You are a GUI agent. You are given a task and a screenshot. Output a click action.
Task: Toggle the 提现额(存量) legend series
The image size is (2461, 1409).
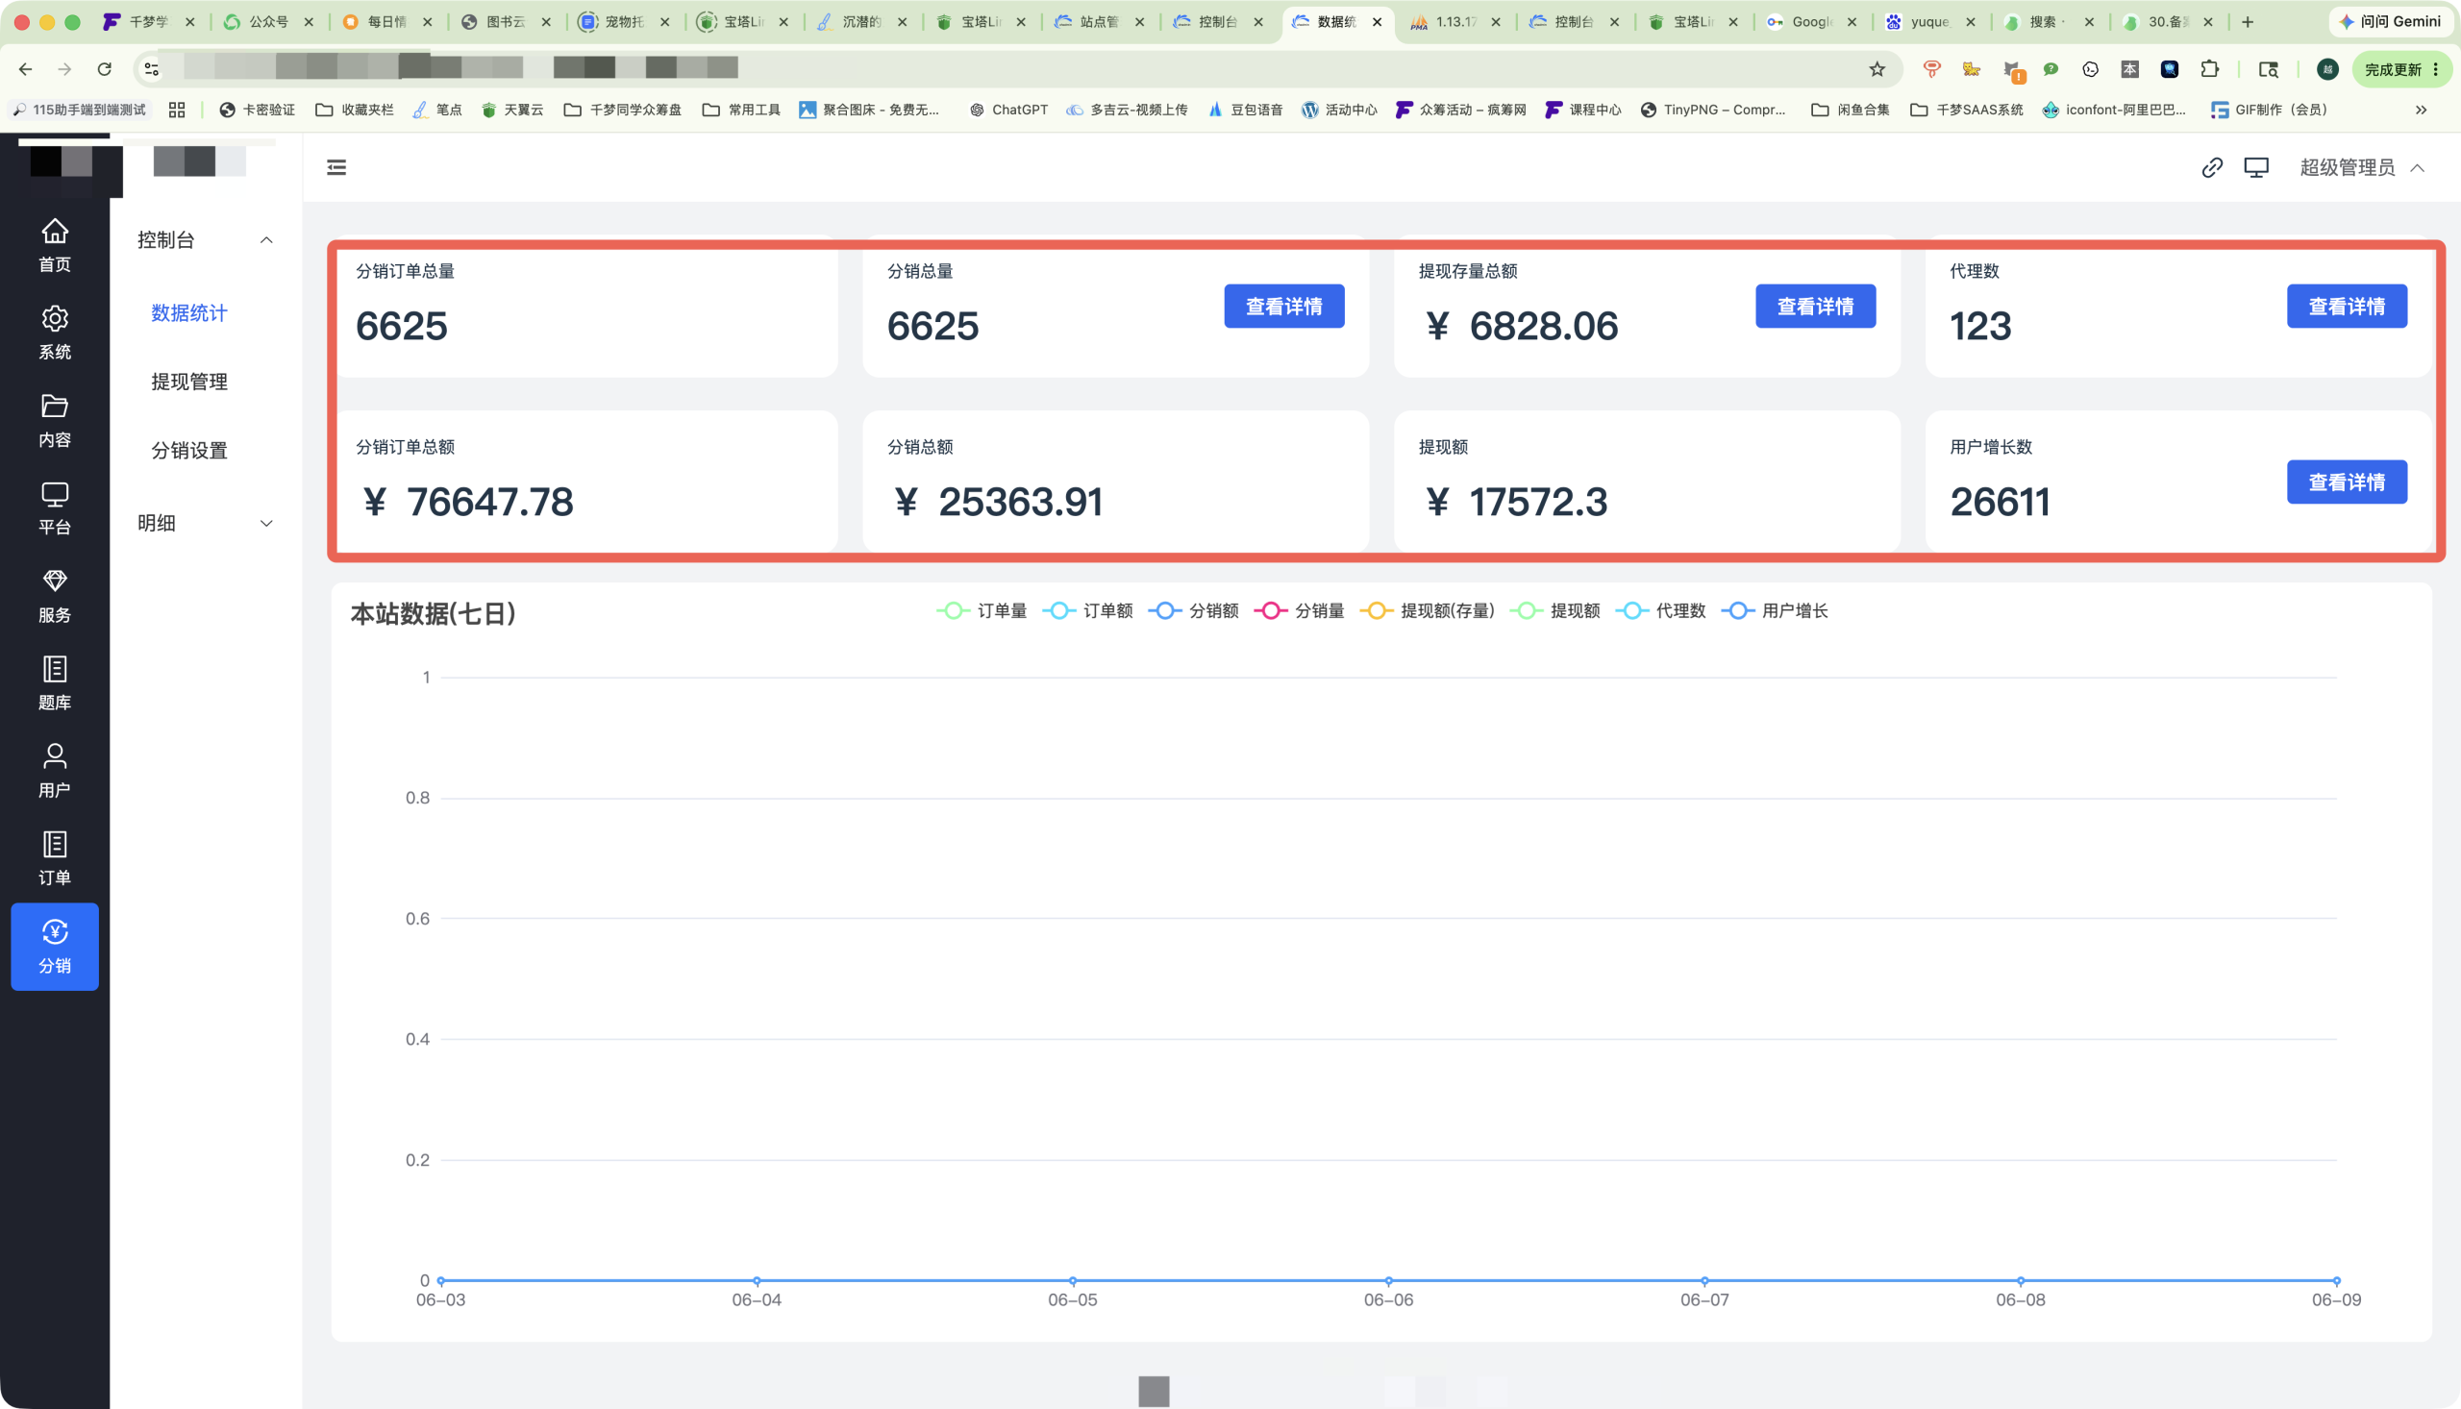point(1427,610)
